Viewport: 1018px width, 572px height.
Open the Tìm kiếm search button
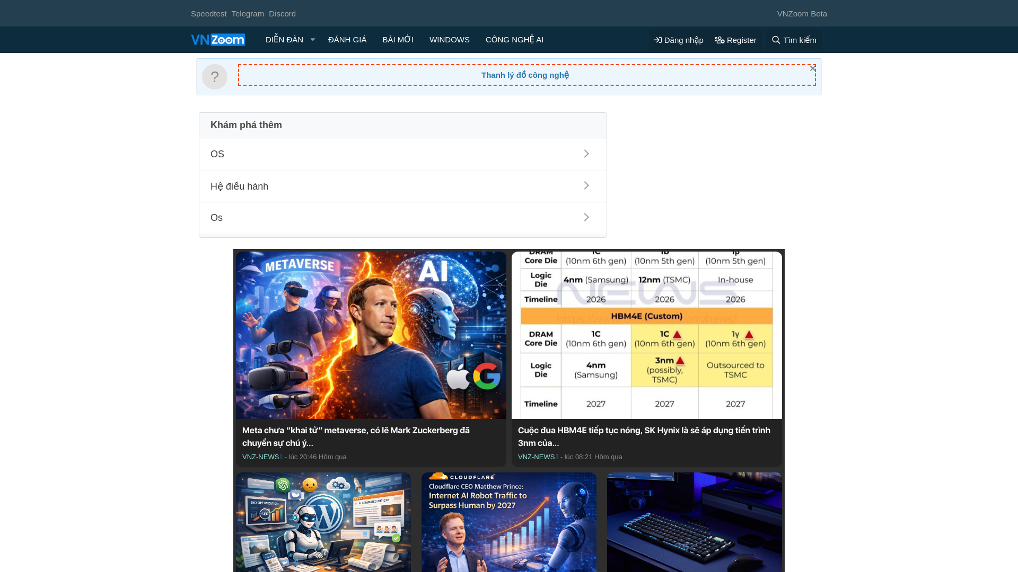[794, 40]
